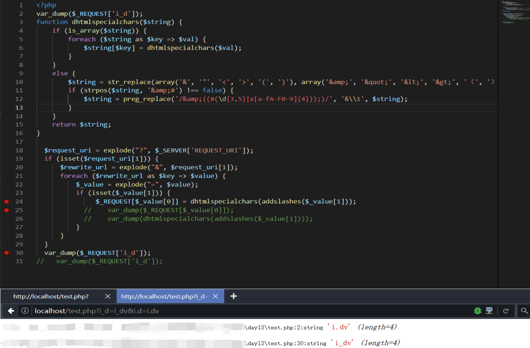Click the green Xdebug bug icon

pos(478,311)
